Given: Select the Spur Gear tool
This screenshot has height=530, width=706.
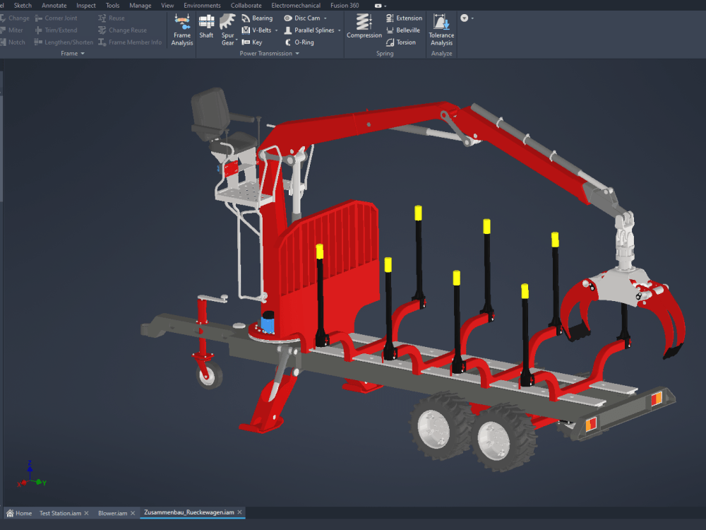Looking at the screenshot, I should (x=228, y=30).
